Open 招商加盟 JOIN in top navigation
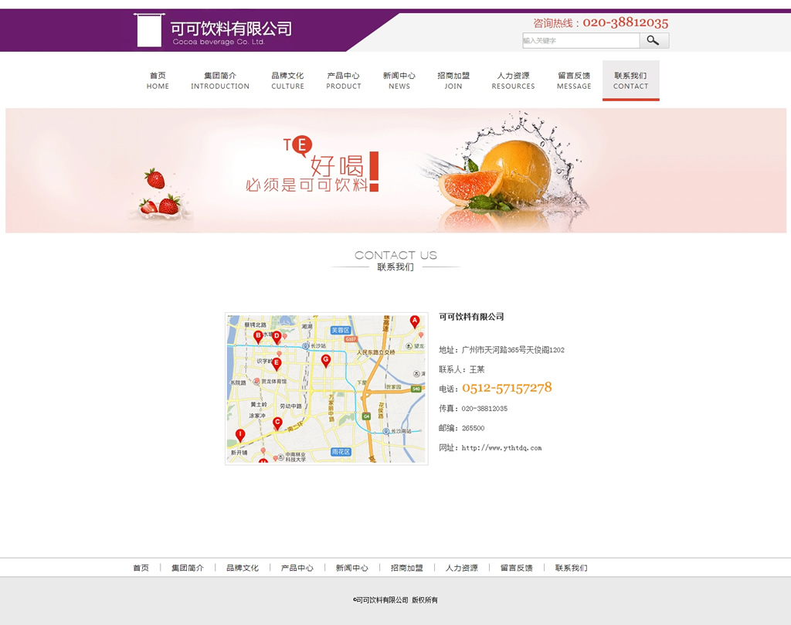The width and height of the screenshot is (791, 625). coord(453,80)
